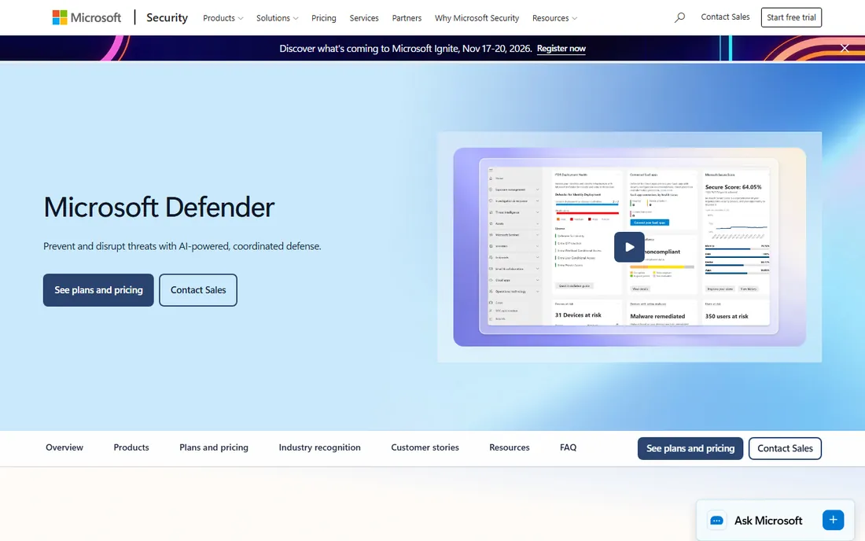Switch to the Products section tab
The height and width of the screenshot is (541, 865).
[131, 447]
